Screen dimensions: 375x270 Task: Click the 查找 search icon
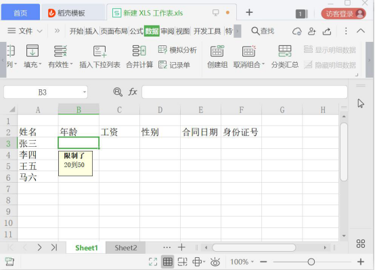255,31
